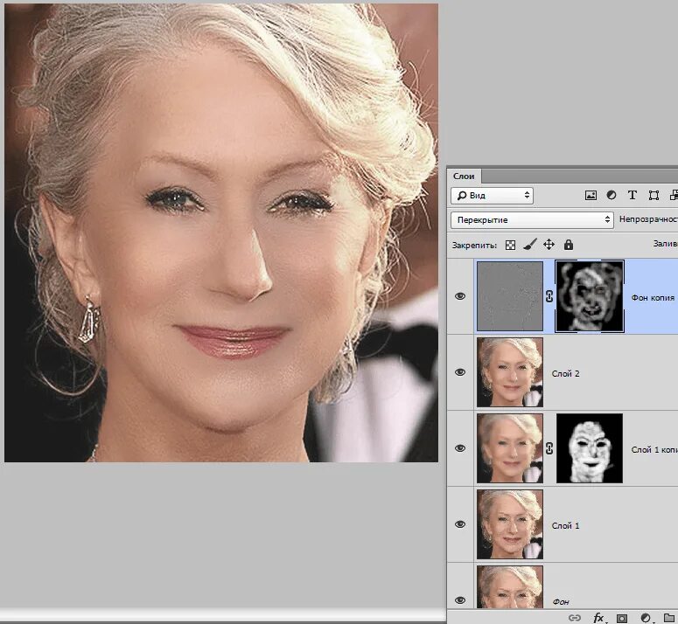Image resolution: width=678 pixels, height=624 pixels.
Task: Click the Слой 1 layer name
Action: (565, 525)
